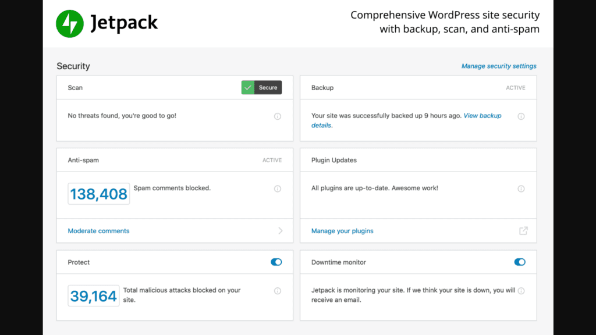Click the 138,408 spam comments counter
Viewport: 596px width, 335px height.
point(98,194)
